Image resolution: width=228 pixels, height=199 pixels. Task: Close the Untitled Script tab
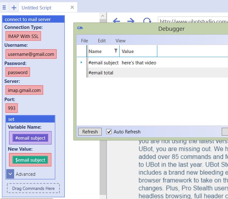72,7
